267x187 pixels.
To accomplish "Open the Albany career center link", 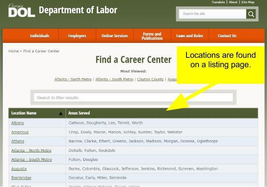I will coord(18,123).
